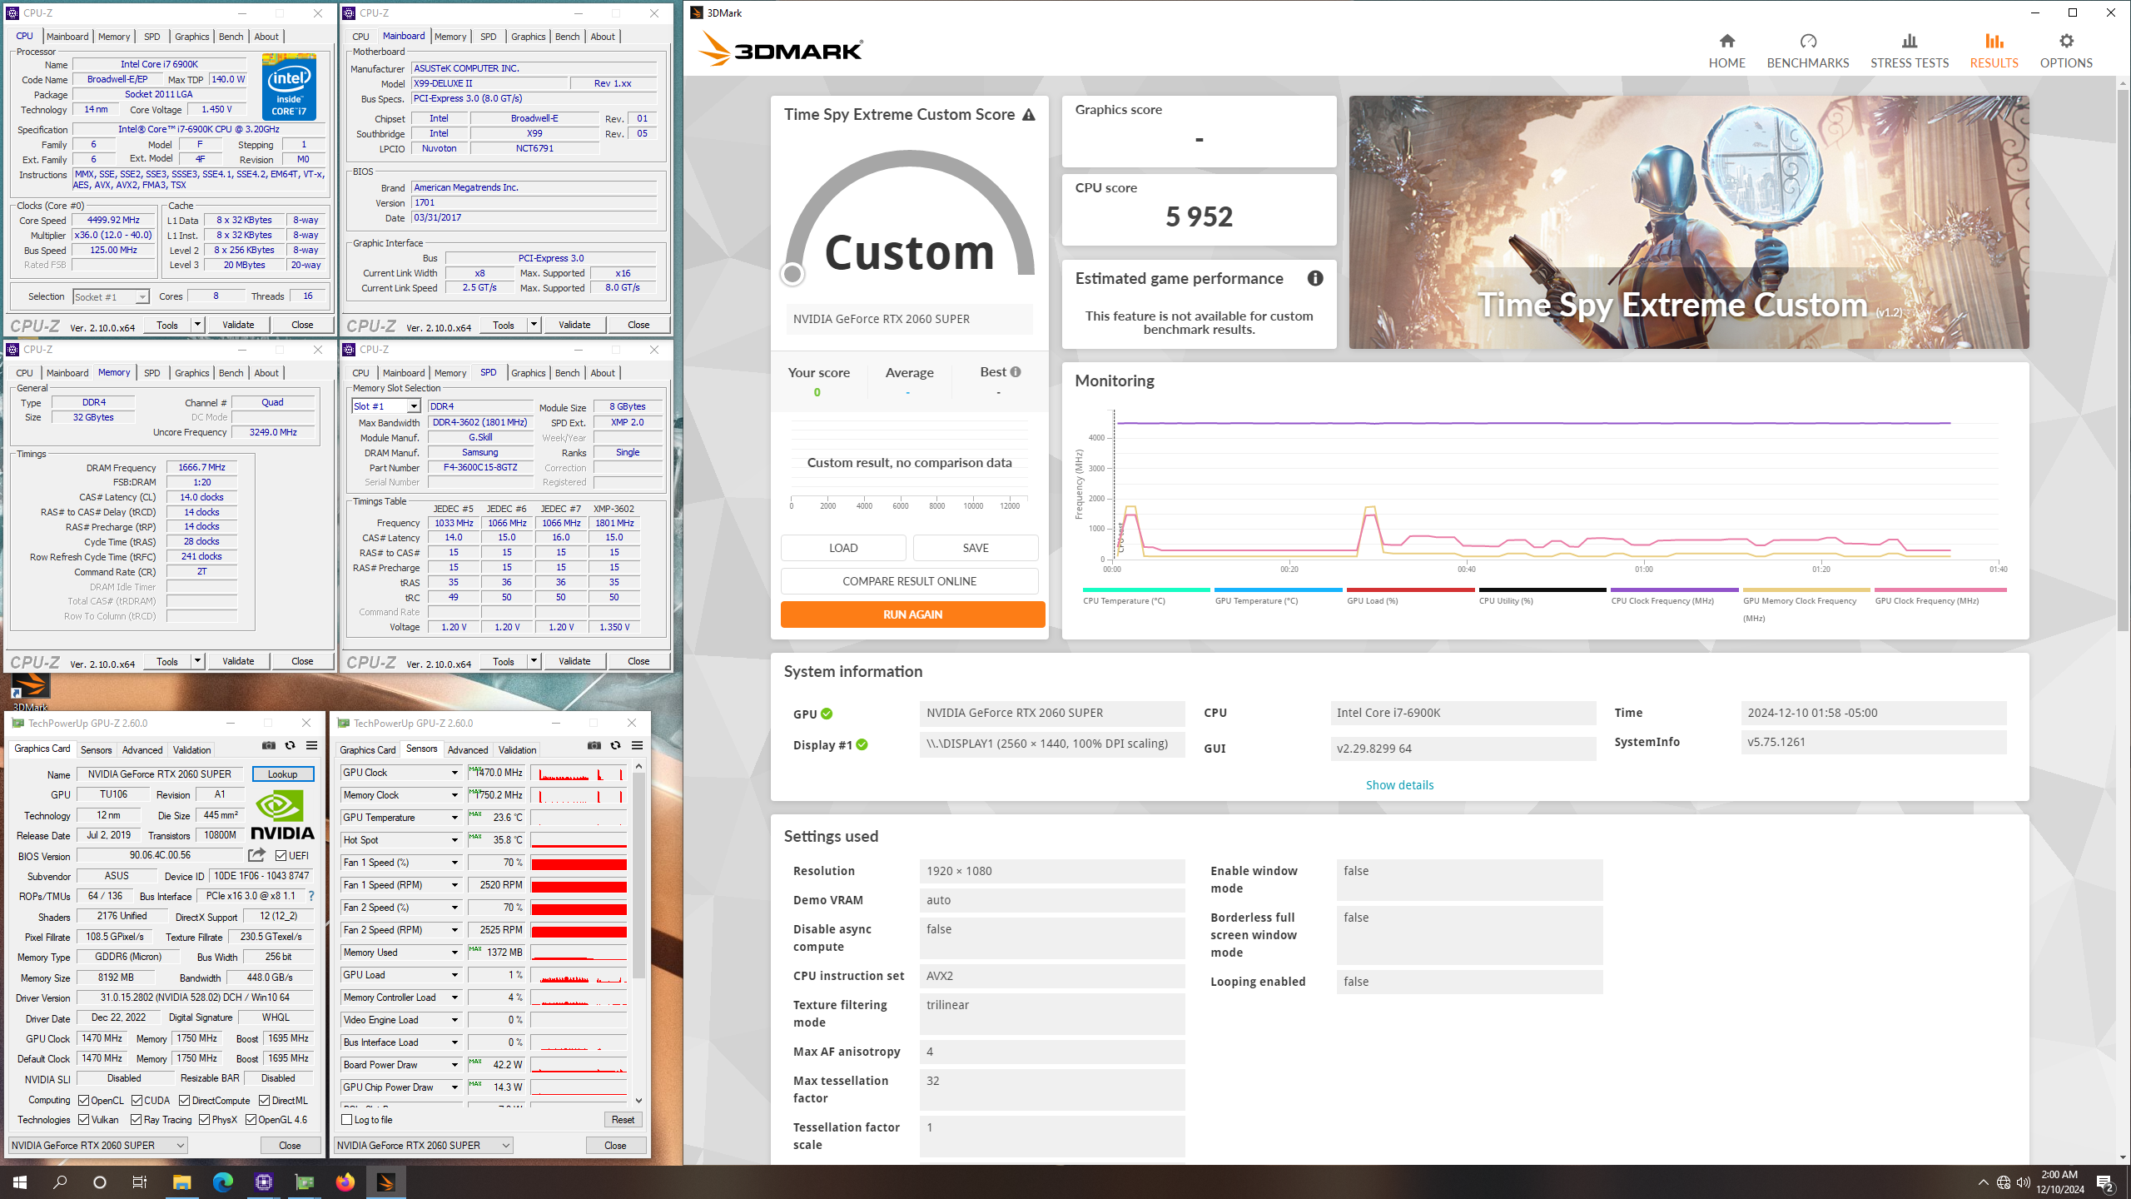Toggle the DirectML checkbox
This screenshot has width=2131, height=1199.
pos(264,1101)
